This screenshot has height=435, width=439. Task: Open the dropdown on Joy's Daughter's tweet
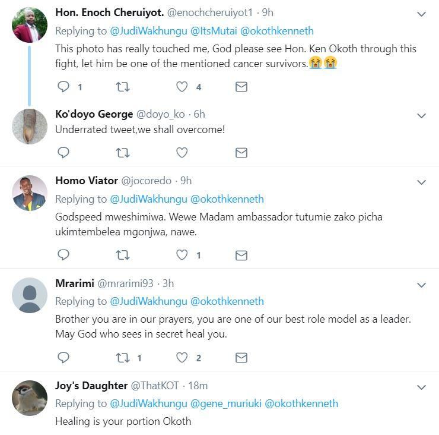[x=421, y=387]
